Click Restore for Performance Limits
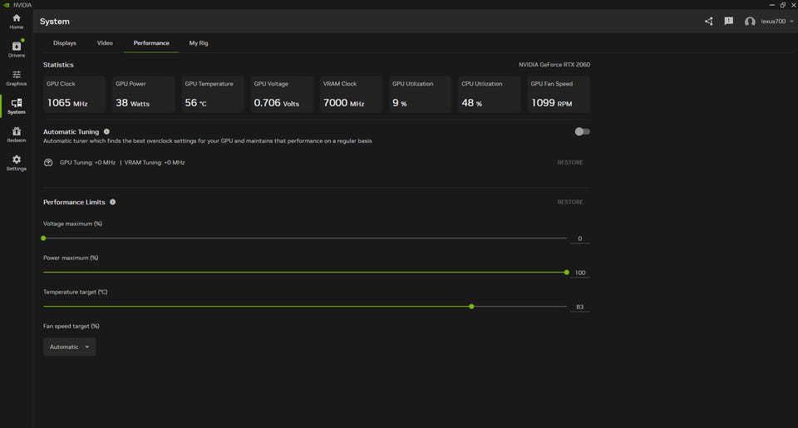 click(569, 202)
